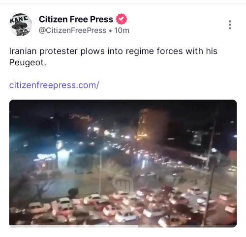Click the word "Peugeot." in the post
Viewport: 246px width, 237px height.
[x=28, y=63]
